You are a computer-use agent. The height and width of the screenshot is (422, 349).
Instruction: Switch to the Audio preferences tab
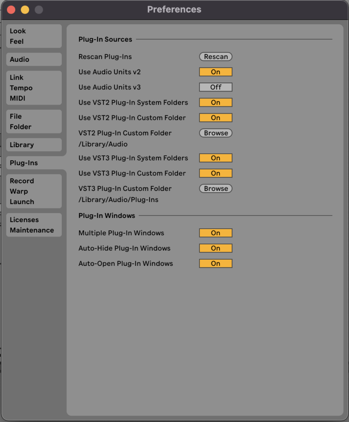34,59
